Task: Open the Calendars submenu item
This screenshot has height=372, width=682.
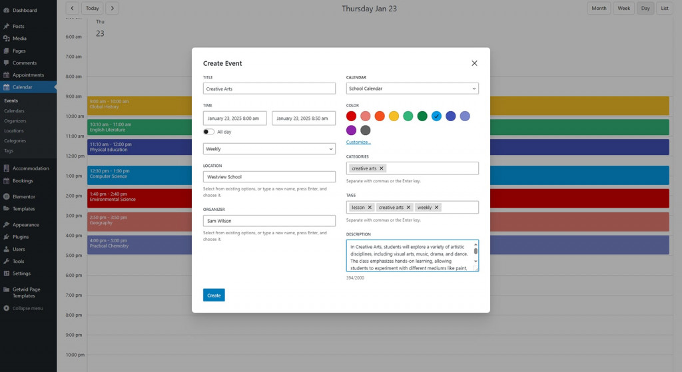Action: pos(15,111)
